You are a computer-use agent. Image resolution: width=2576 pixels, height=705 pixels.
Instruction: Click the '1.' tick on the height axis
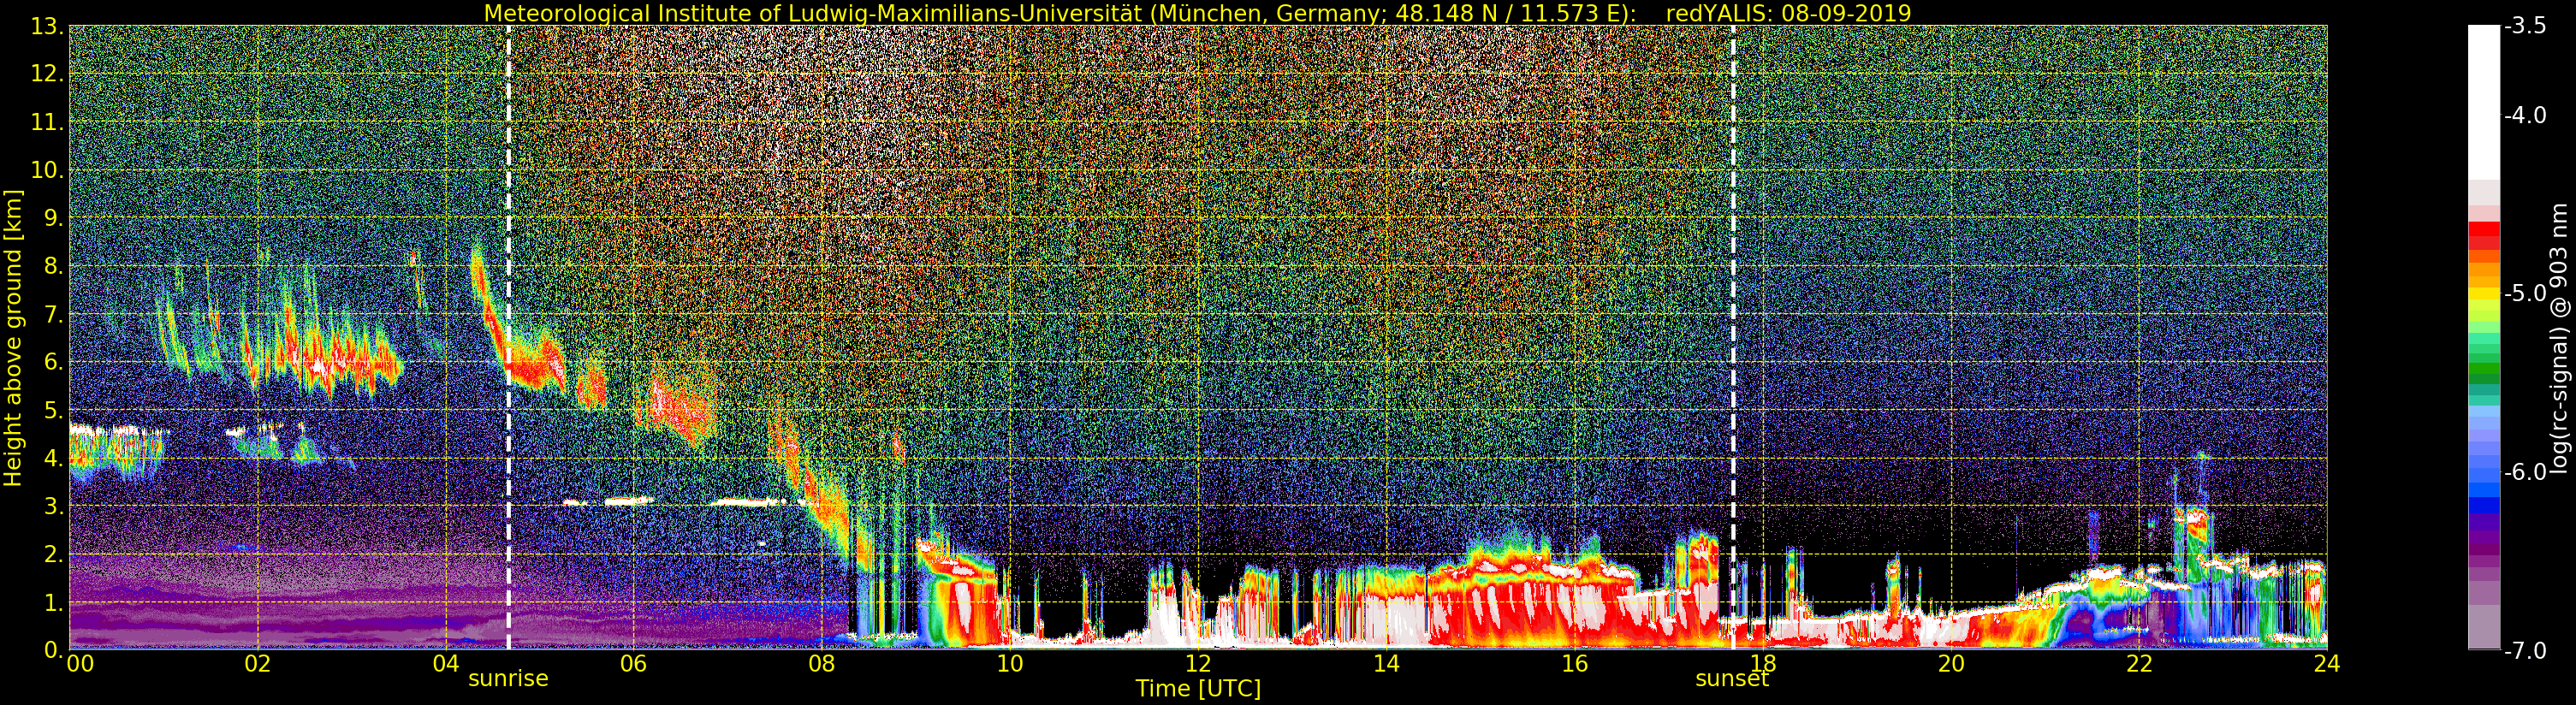[53, 602]
